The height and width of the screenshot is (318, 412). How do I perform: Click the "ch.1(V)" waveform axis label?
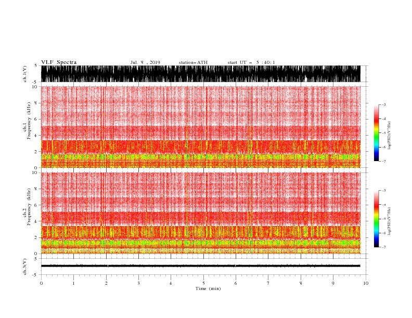click(x=25, y=74)
